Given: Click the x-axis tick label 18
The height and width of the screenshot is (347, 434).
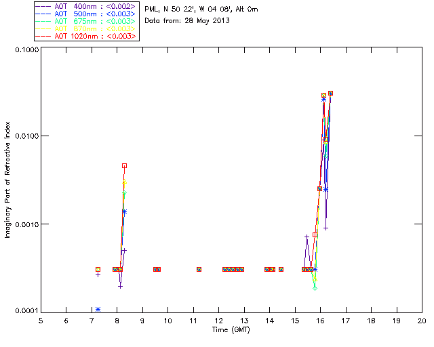Looking at the screenshot, I should pyautogui.click(x=371, y=321).
